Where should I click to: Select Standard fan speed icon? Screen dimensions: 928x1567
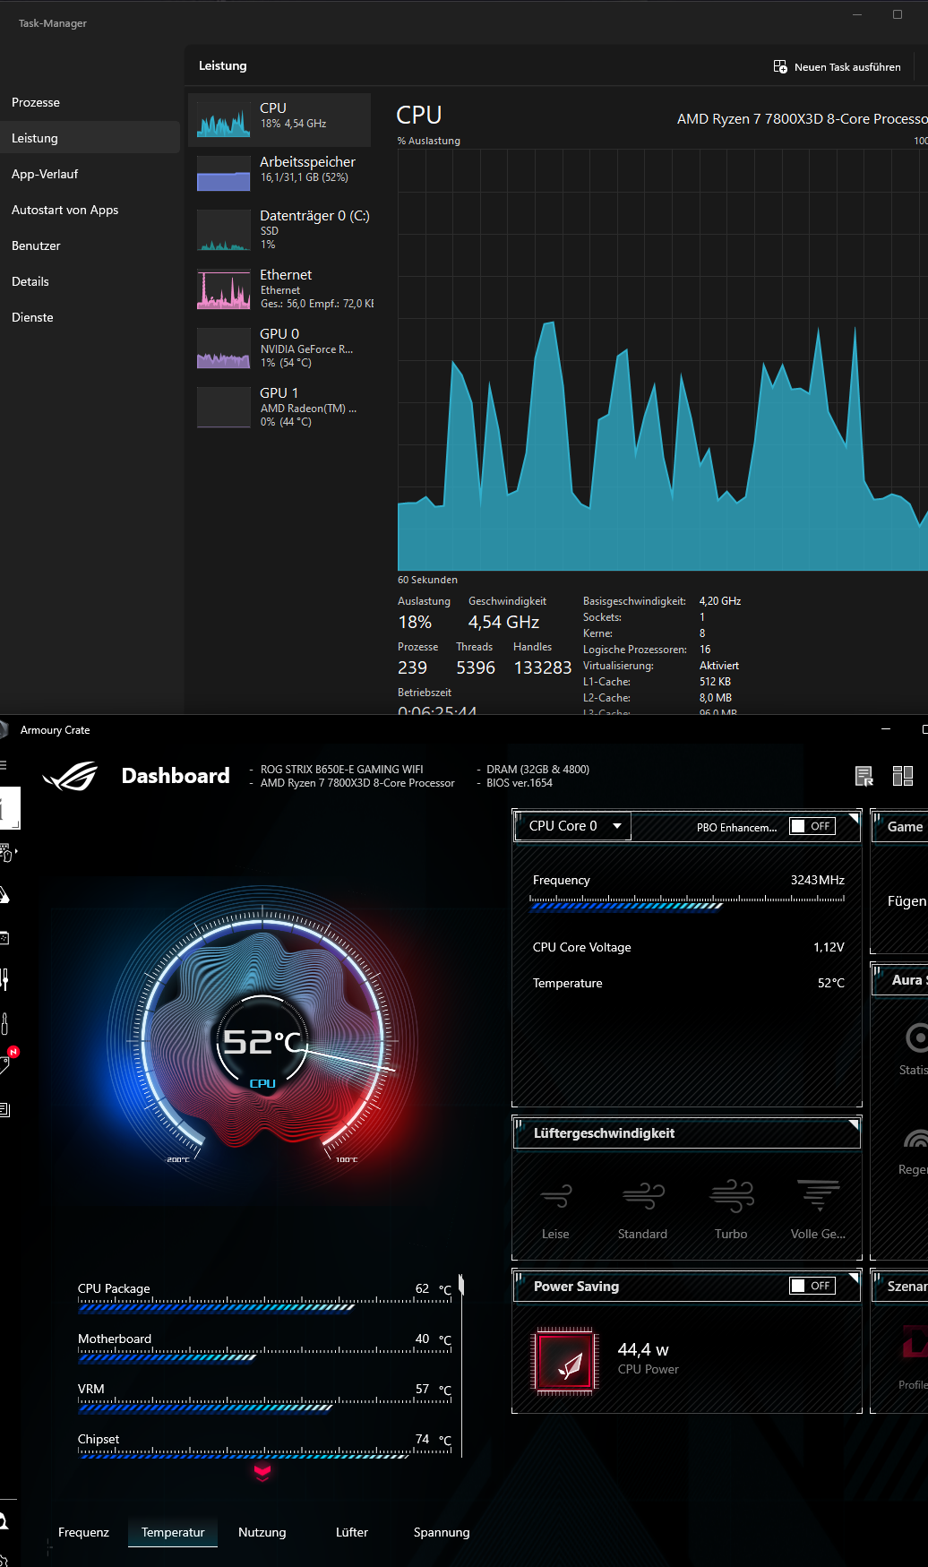(643, 1195)
